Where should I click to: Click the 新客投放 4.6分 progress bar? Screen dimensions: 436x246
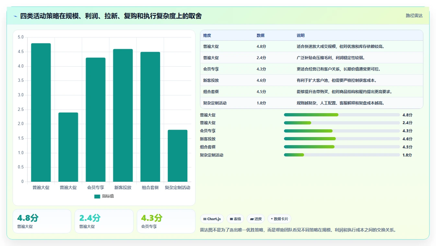342,139
